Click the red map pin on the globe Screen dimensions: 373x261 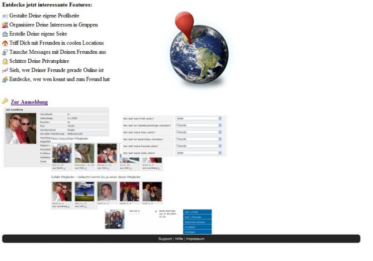185,26
